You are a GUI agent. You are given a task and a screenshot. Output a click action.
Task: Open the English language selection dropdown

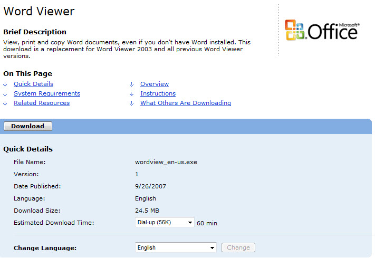click(x=176, y=247)
